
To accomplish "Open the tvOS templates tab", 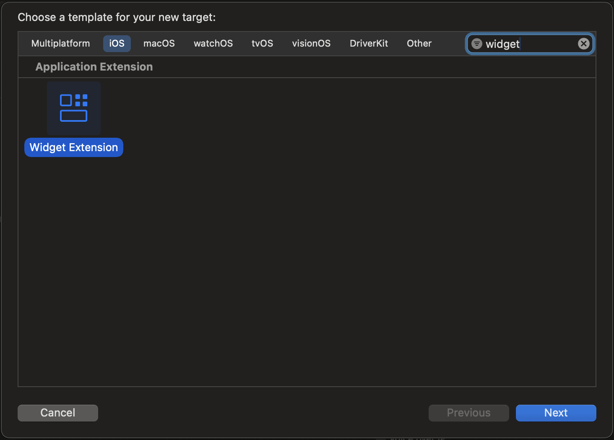I will click(262, 43).
